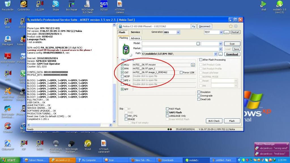
Task: Click the NCK Dongle Blackberry desktop icon
Action: [x=72, y=146]
